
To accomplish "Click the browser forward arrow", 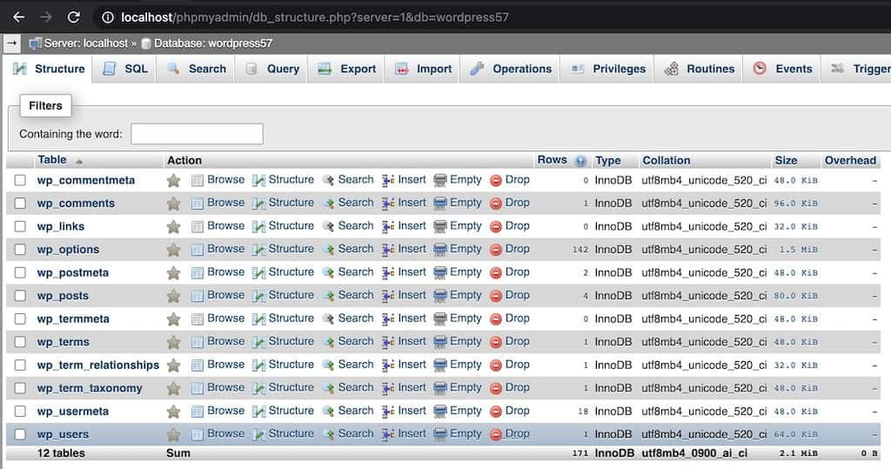I will coord(46,17).
